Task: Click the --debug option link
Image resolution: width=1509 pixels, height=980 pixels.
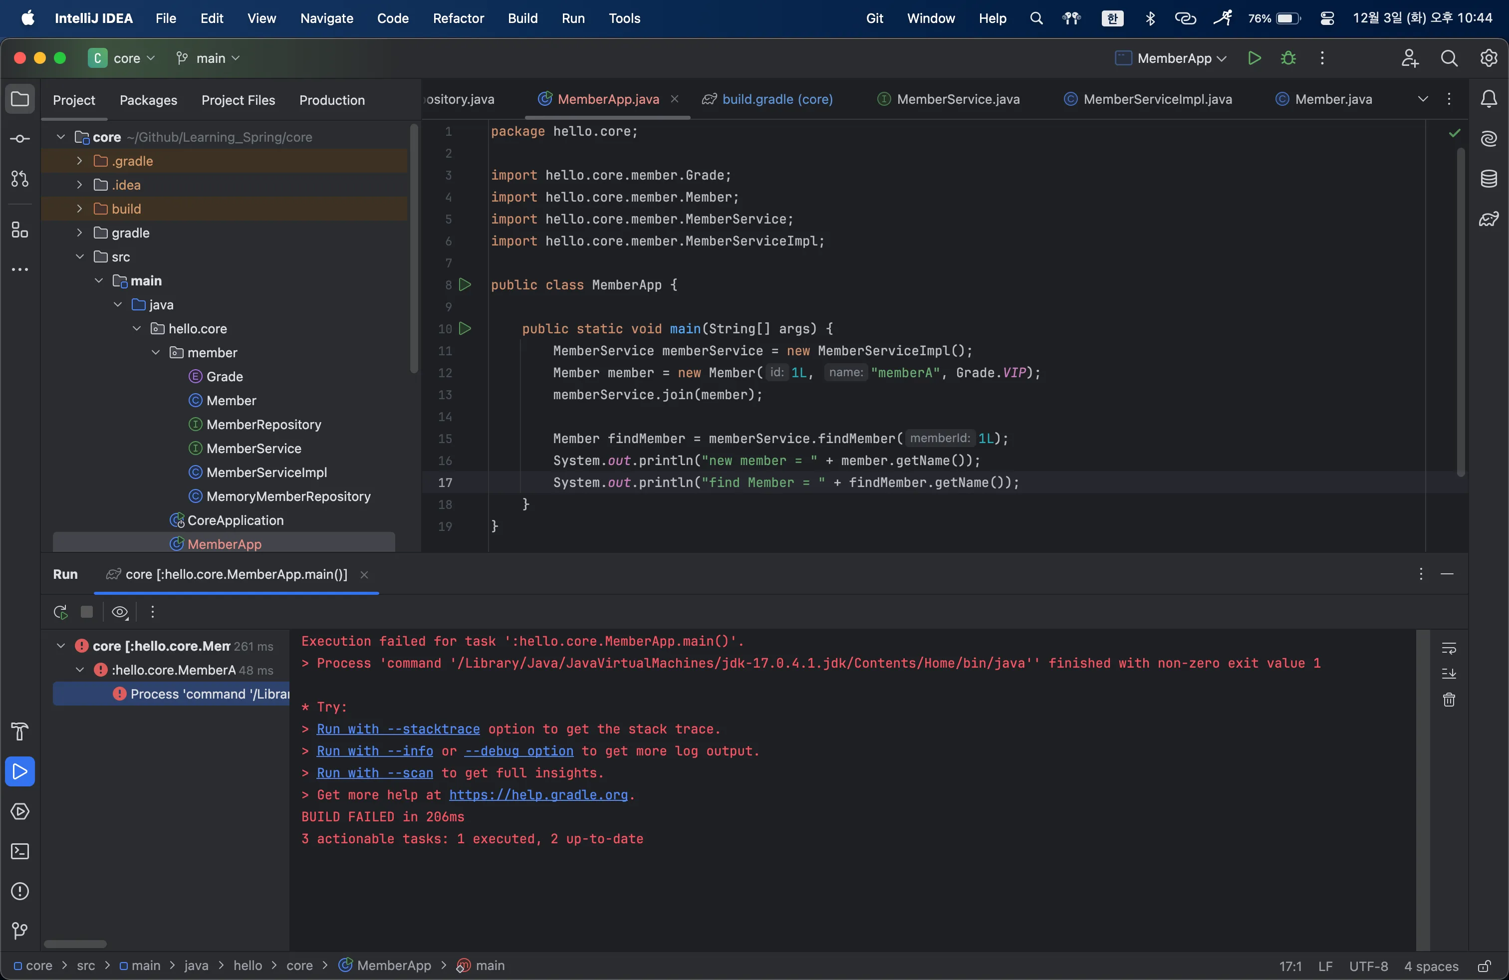Action: 518,751
